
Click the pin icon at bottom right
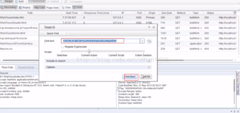(x=234, y=111)
